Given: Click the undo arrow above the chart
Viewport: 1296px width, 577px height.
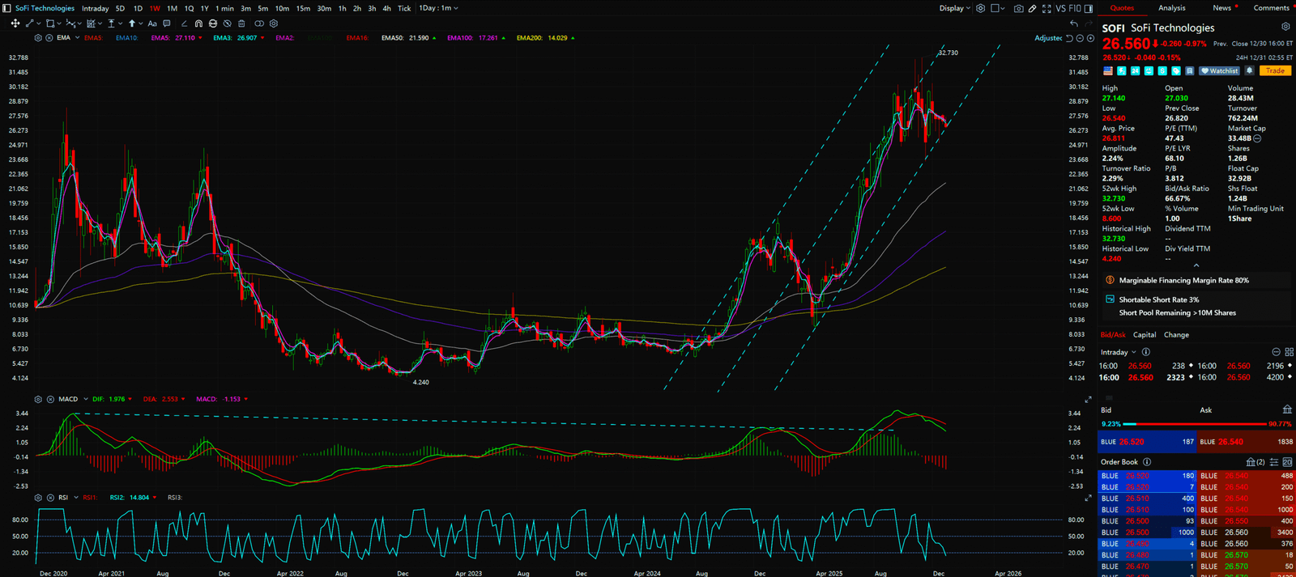Looking at the screenshot, I should [x=1074, y=23].
